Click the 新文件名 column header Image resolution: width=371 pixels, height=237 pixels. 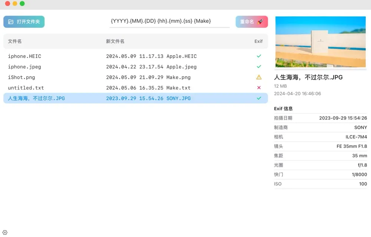(x=115, y=41)
